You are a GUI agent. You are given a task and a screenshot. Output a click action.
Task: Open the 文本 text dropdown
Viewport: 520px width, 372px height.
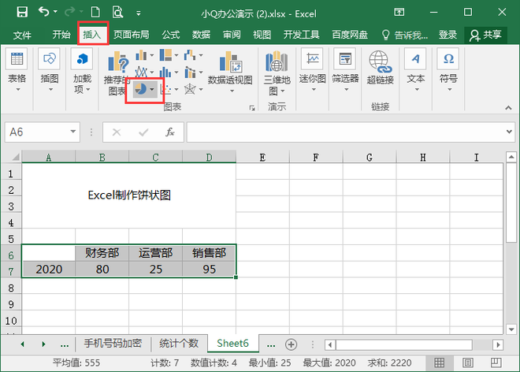click(415, 71)
